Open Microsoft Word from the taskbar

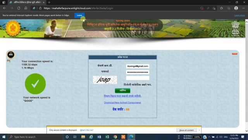pyautogui.click(x=99, y=137)
